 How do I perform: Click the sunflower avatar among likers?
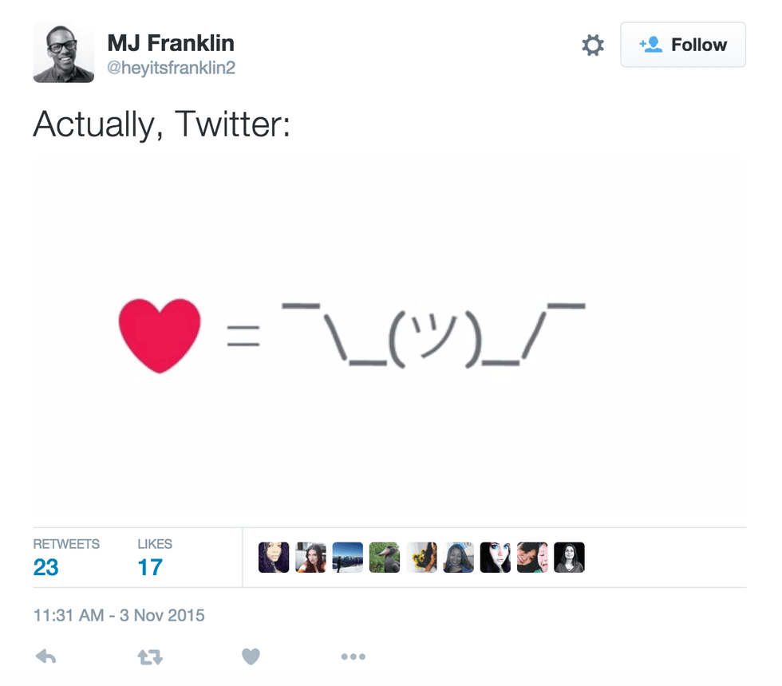[x=421, y=558]
